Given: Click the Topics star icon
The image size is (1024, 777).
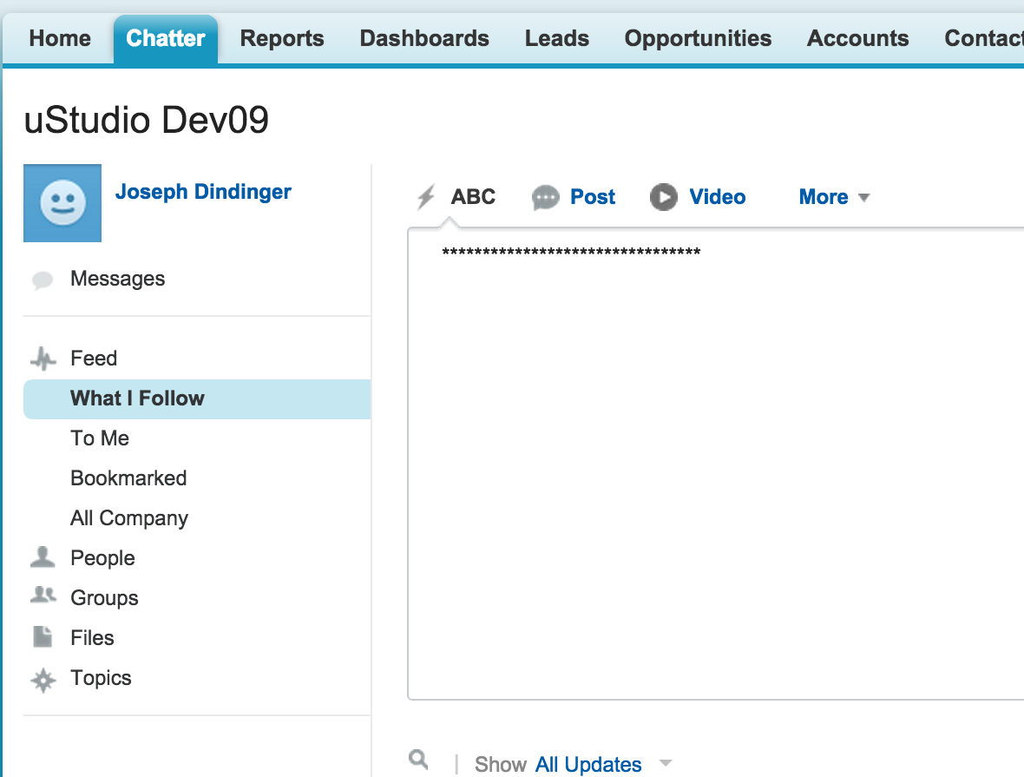Looking at the screenshot, I should coord(43,681).
